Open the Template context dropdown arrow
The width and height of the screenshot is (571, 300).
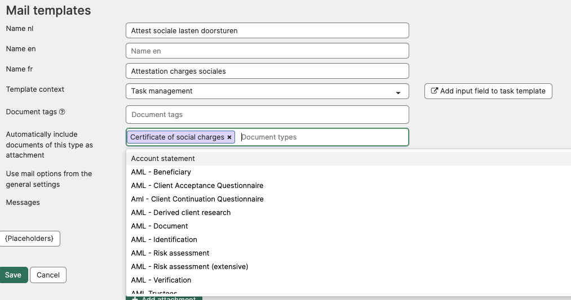pos(398,93)
